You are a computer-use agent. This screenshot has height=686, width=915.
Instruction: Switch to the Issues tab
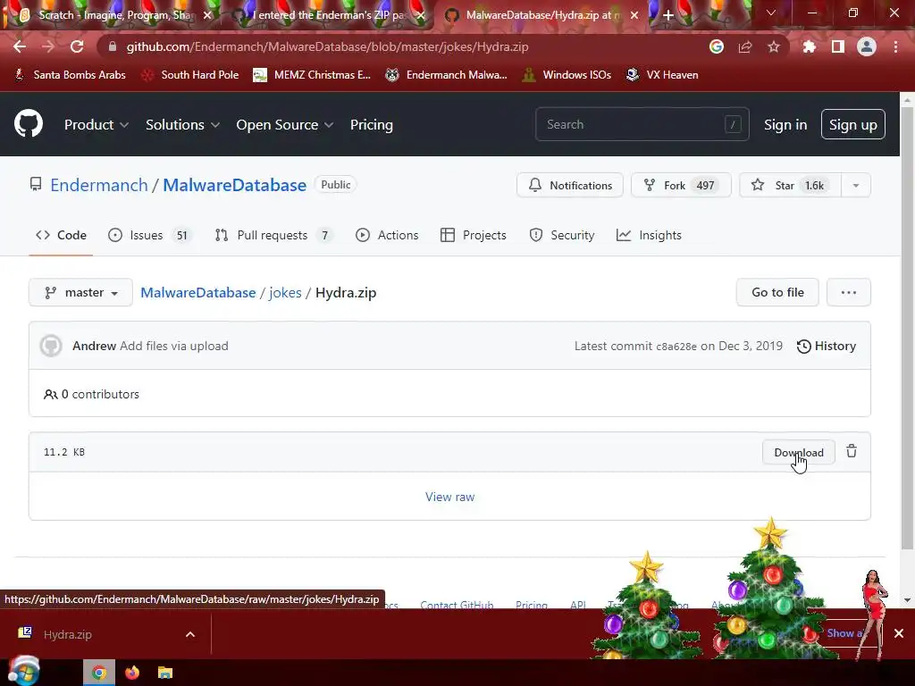[x=149, y=235]
